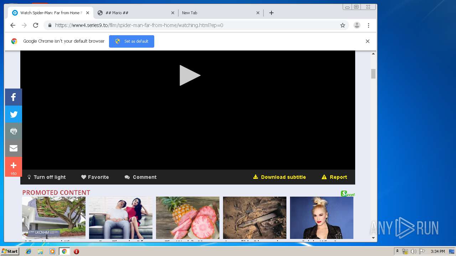Open the Windows Start menu

coord(10,251)
